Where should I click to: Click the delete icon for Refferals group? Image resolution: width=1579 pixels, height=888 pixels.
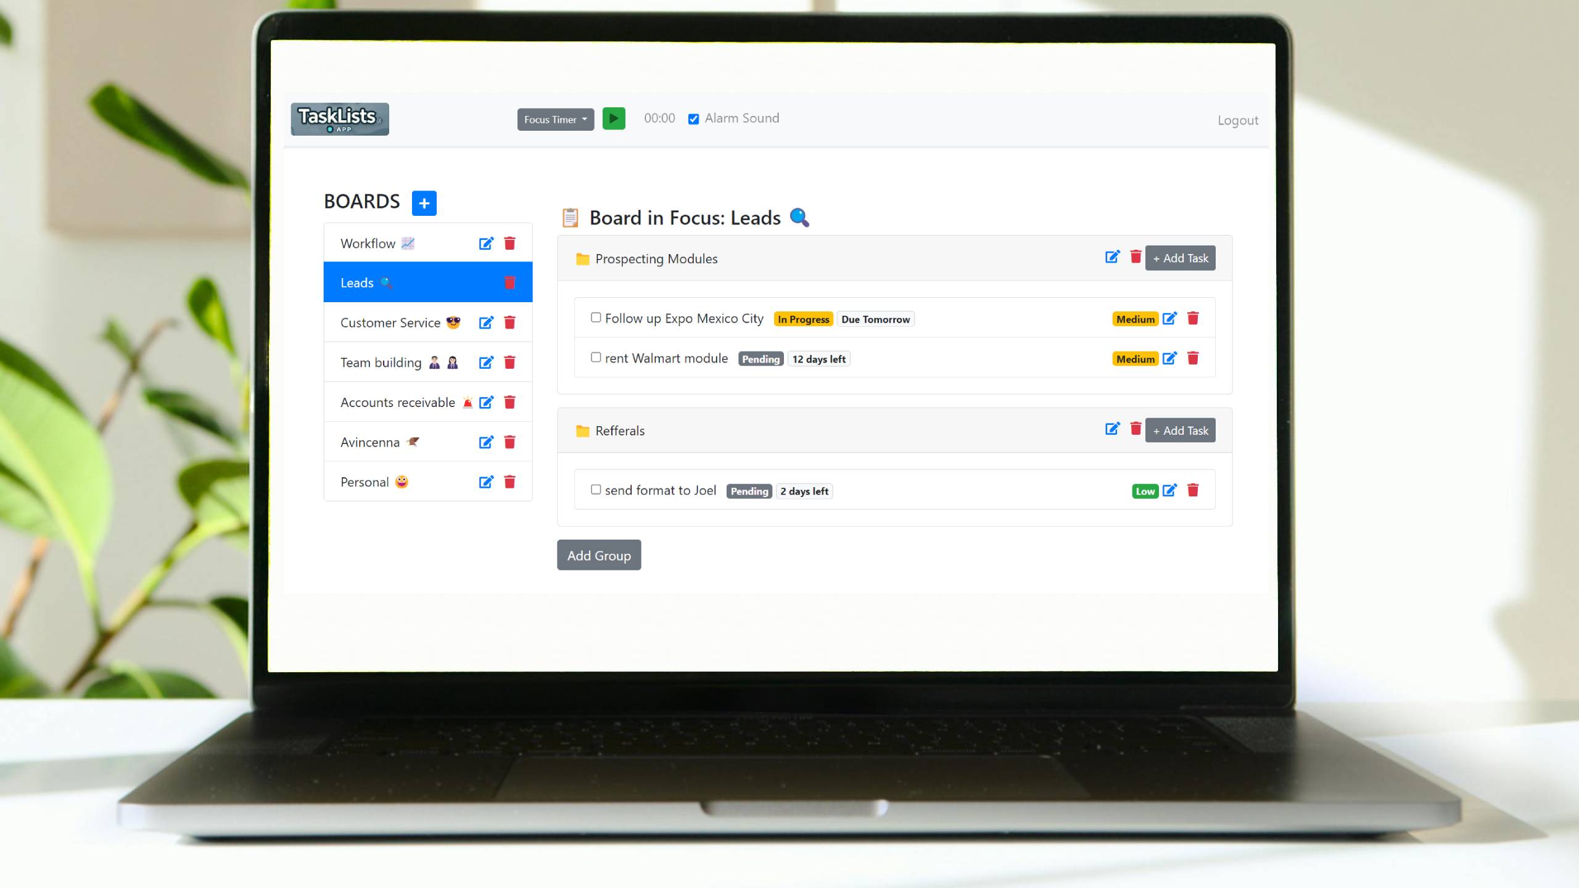pos(1134,429)
